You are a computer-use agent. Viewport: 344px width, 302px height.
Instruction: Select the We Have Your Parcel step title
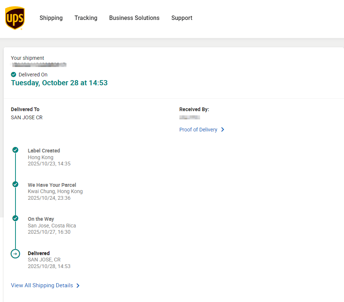[52, 185]
